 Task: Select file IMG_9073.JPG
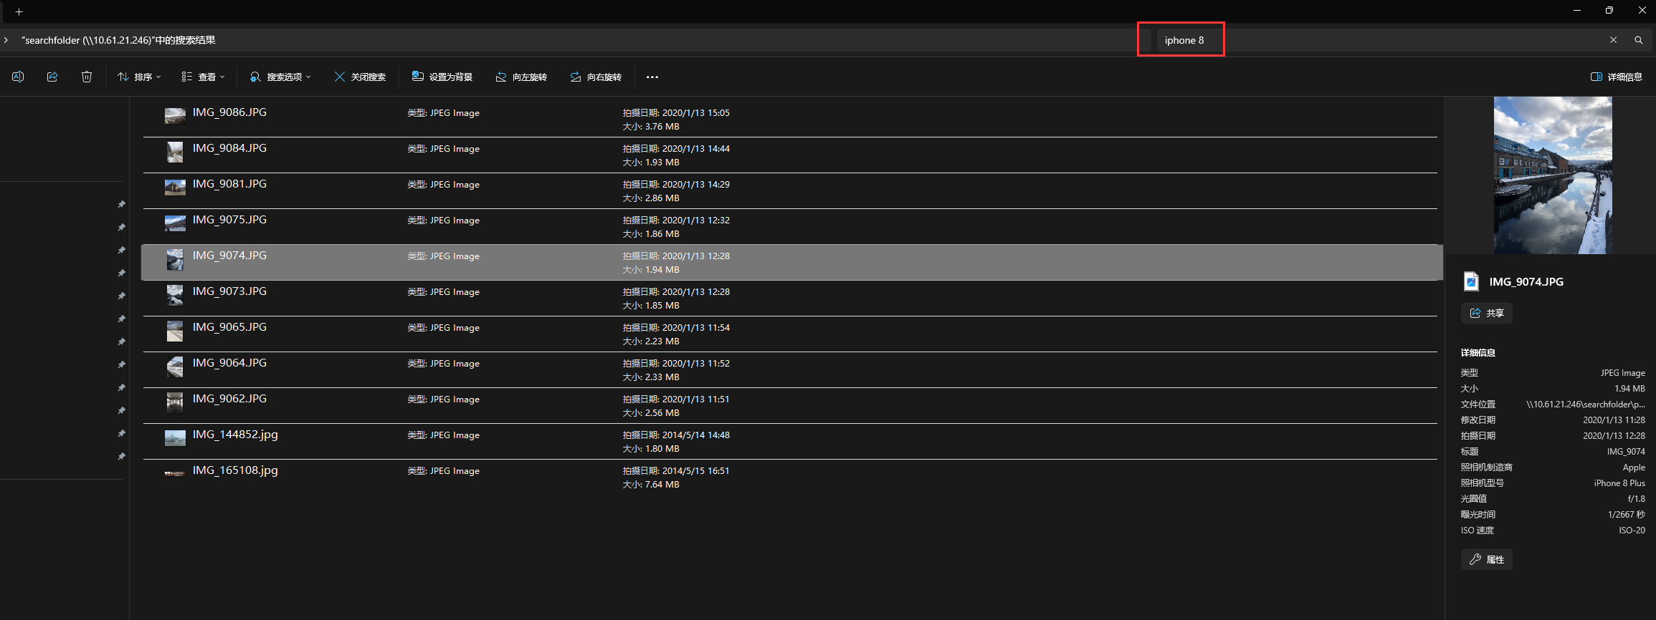790,298
